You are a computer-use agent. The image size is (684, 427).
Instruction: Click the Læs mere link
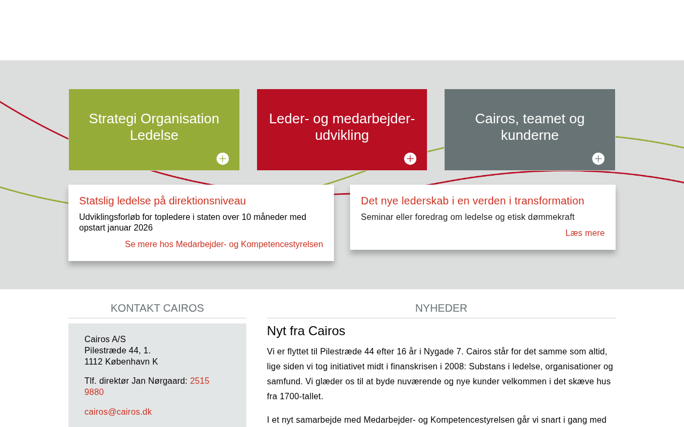point(585,233)
